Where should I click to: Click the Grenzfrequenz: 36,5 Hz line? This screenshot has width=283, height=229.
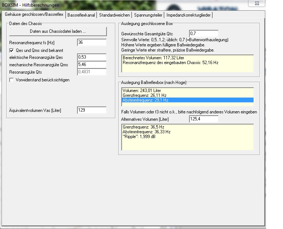pyautogui.click(x=143, y=127)
